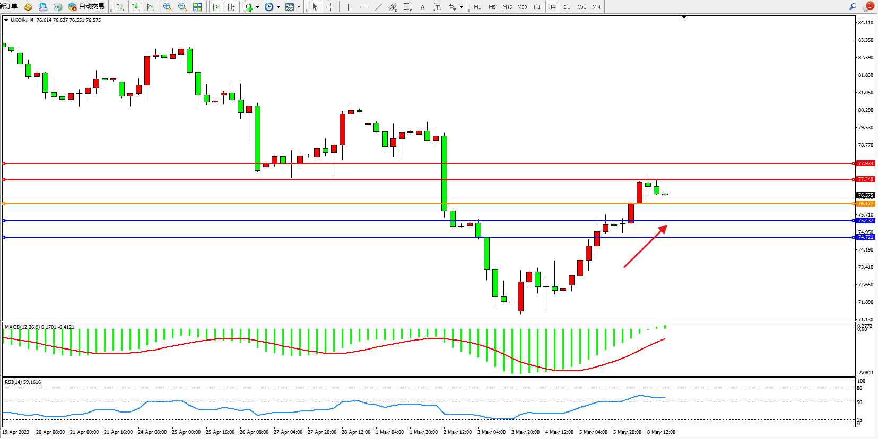Select the crosshair tool

[330, 7]
